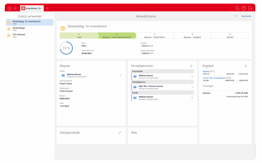This screenshot has height=163, width=262.
Task: Edit Übergeordnete with the pencil icon
Action: (119, 133)
